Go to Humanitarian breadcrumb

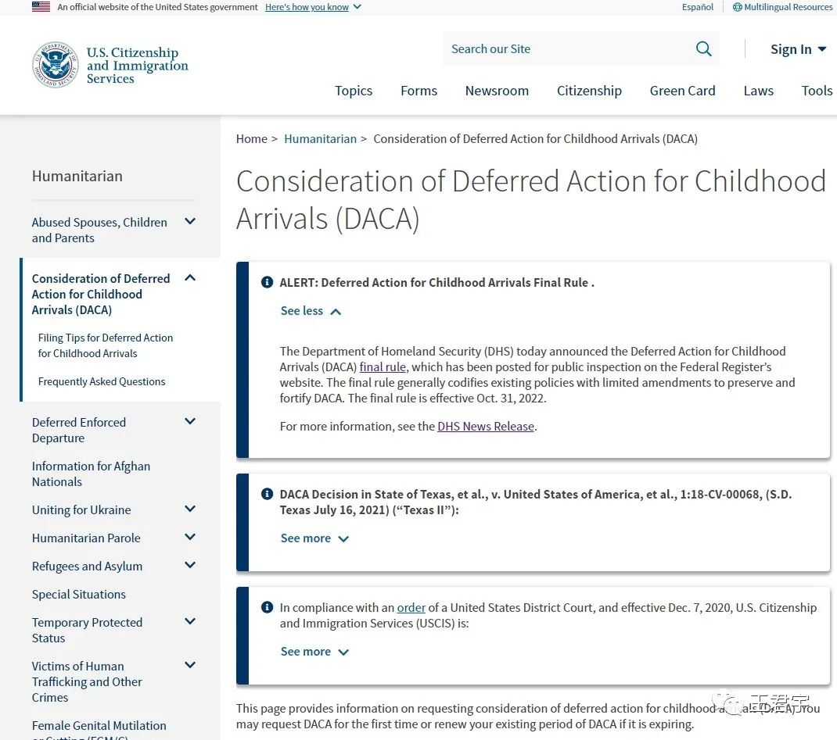click(x=320, y=138)
